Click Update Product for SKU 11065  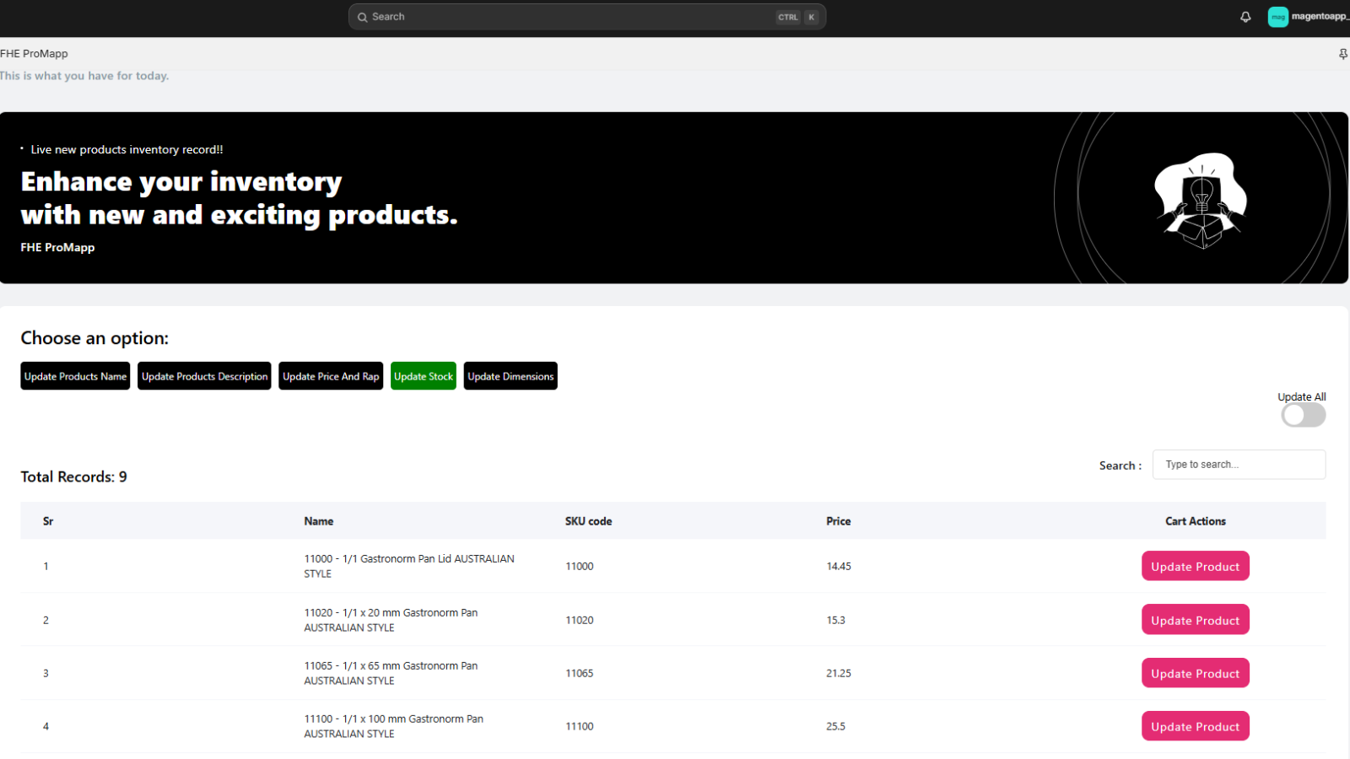tap(1195, 673)
